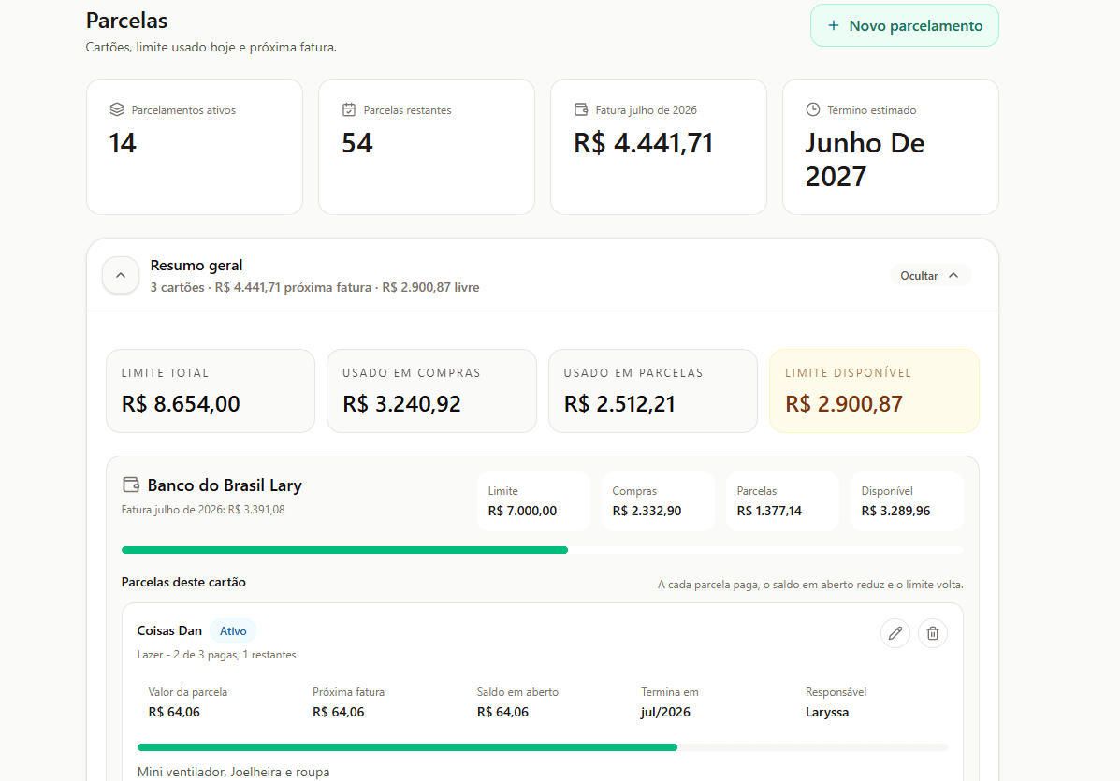The image size is (1120, 781).
Task: Click the clock icon beside Término estimado
Action: [x=813, y=110]
